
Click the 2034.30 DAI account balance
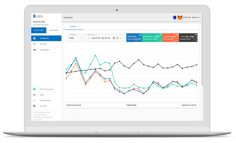click(39, 22)
